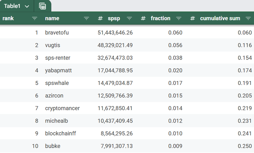The width and height of the screenshot is (254, 153).
Task: Select the cell containing blockchainff
Action: click(x=61, y=134)
